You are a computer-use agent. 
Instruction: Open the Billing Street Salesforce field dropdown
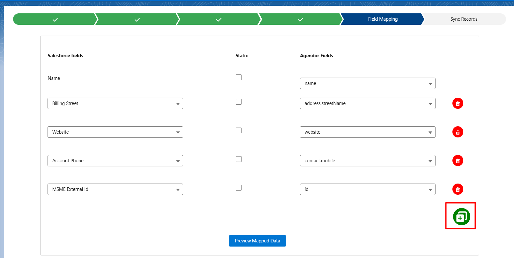tap(115, 103)
